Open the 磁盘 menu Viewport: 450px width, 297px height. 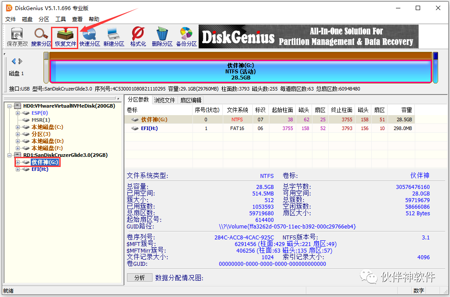coord(27,19)
